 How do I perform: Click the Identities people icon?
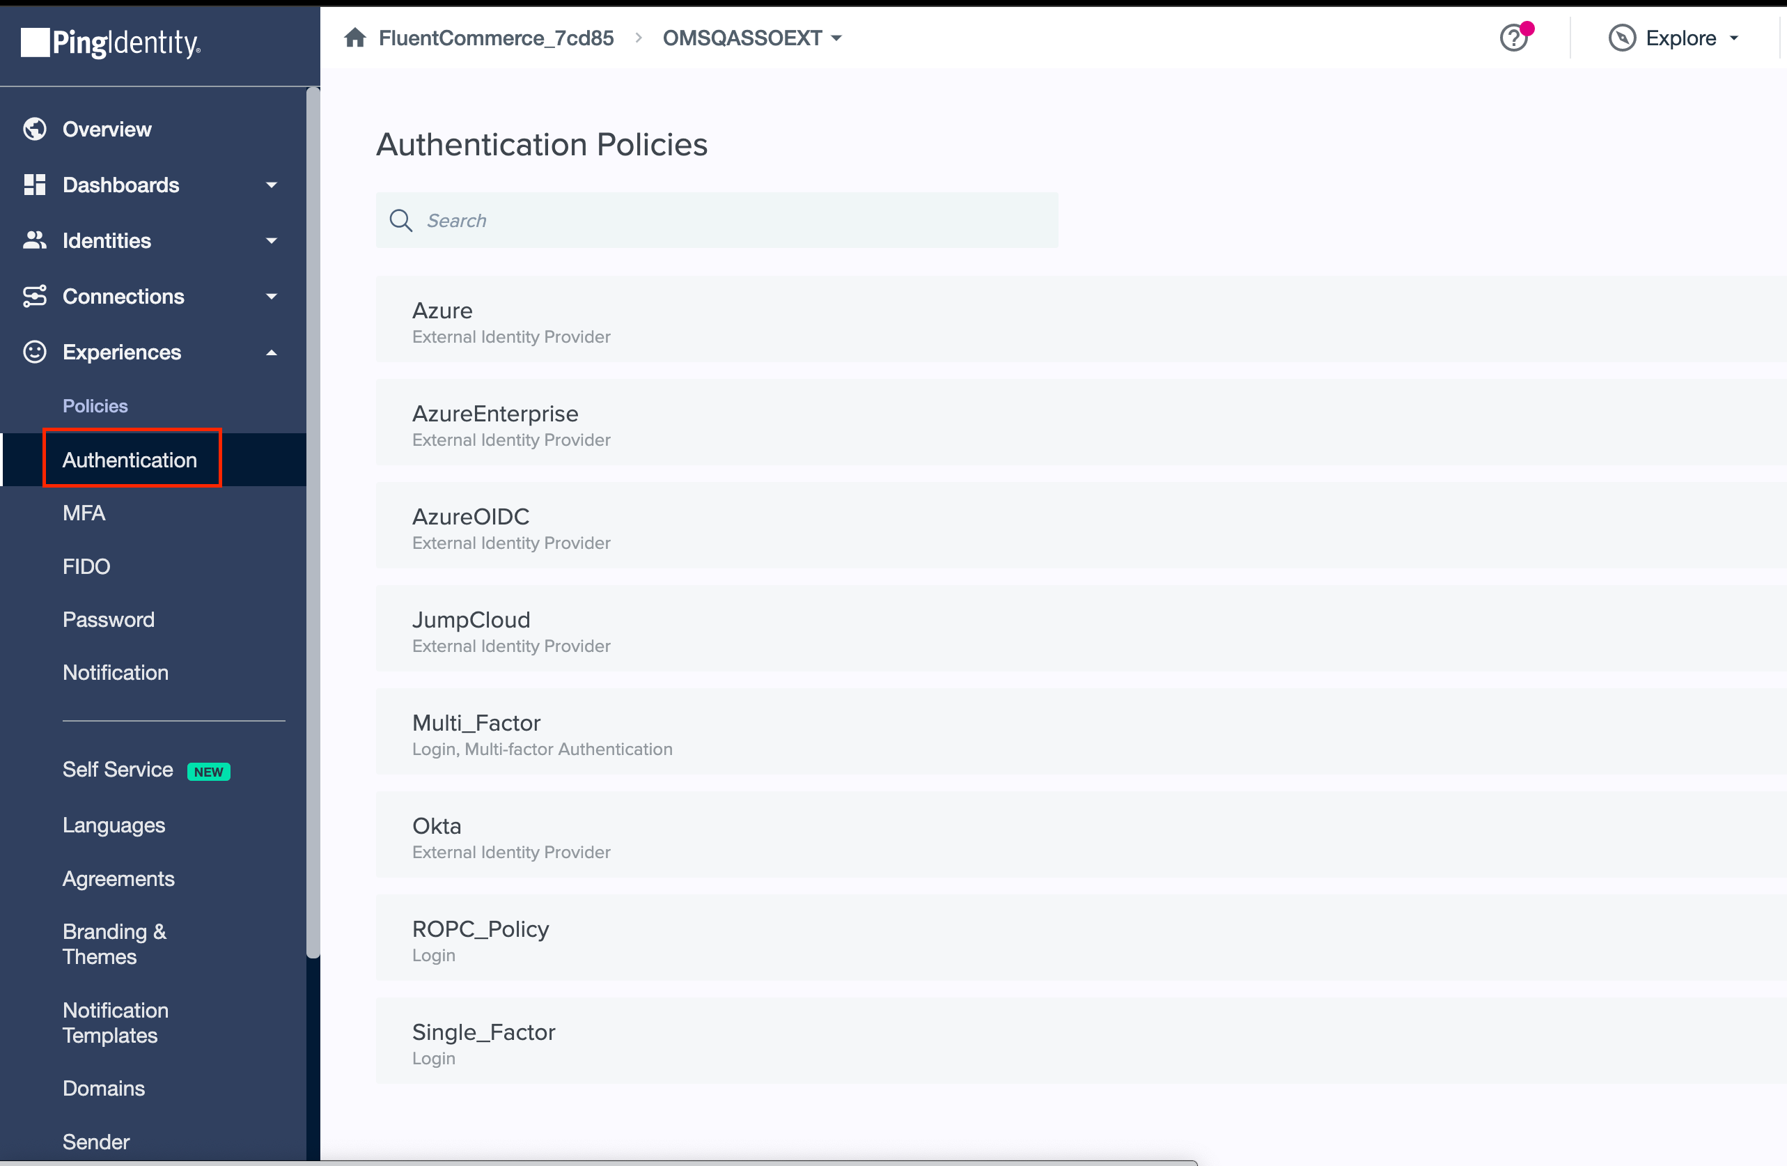coord(35,240)
